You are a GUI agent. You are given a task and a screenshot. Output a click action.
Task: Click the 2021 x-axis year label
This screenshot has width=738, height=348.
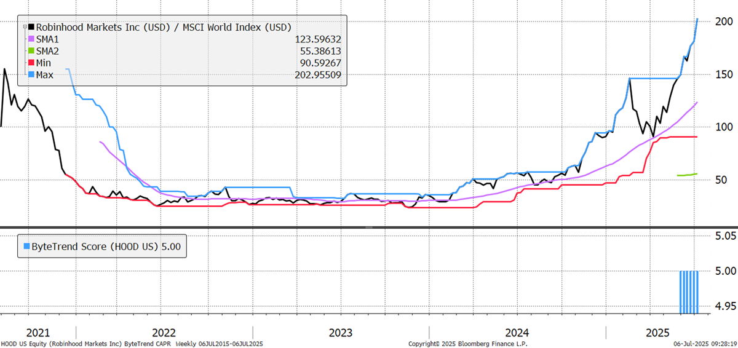pos(39,332)
